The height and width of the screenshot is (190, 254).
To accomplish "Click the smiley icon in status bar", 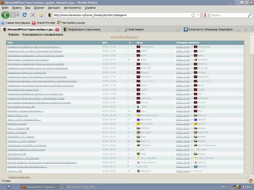I will coord(251,181).
